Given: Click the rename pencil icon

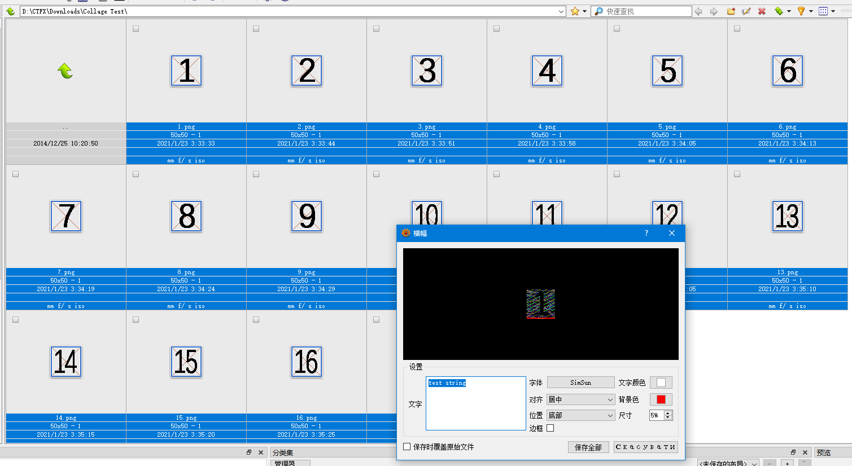Looking at the screenshot, I should (746, 11).
